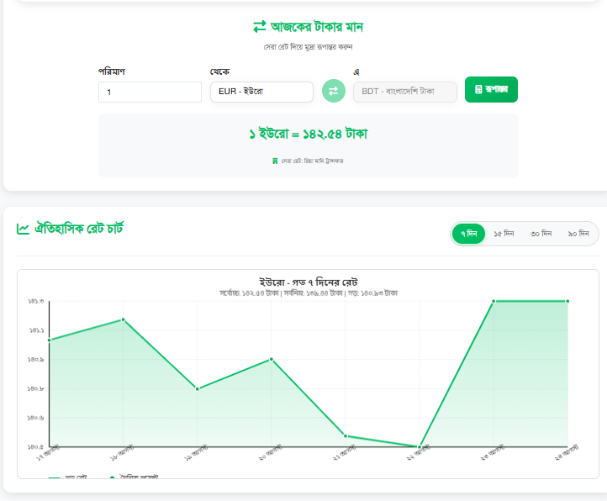Click the BDT - বাংলাদেশি টাকা target field

[405, 92]
